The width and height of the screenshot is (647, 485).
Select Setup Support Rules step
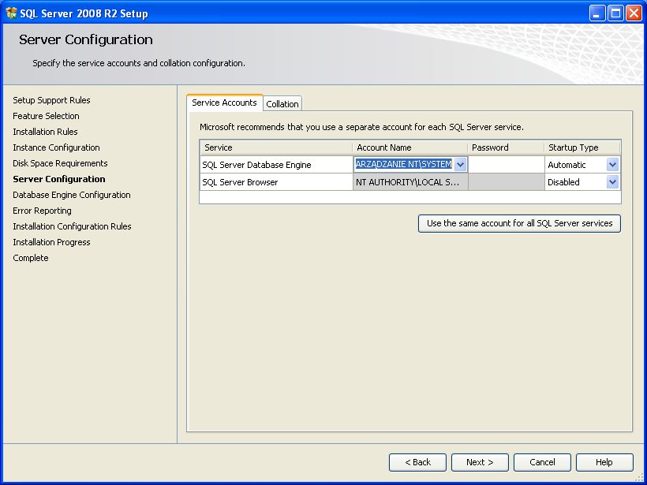tap(51, 100)
